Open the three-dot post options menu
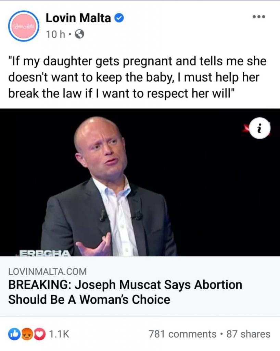The width and height of the screenshot is (280, 351). (259, 16)
